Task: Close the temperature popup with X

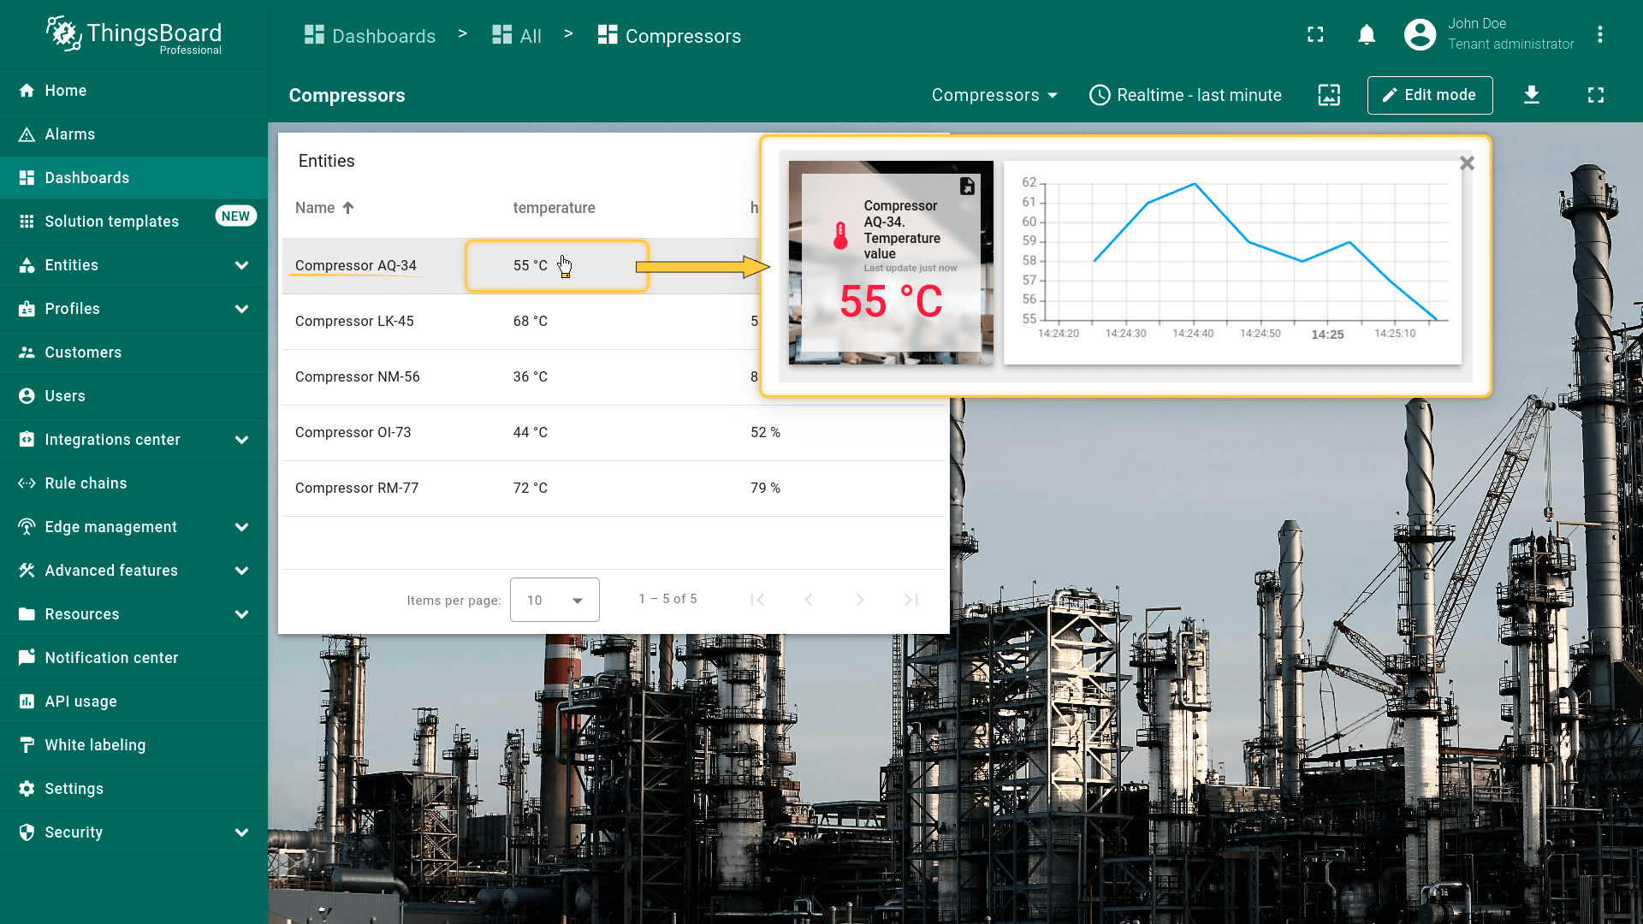Action: point(1467,163)
